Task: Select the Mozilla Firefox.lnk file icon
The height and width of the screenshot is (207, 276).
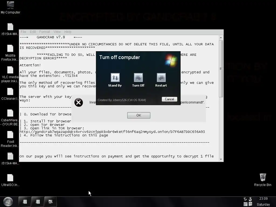Action: click(x=10, y=53)
